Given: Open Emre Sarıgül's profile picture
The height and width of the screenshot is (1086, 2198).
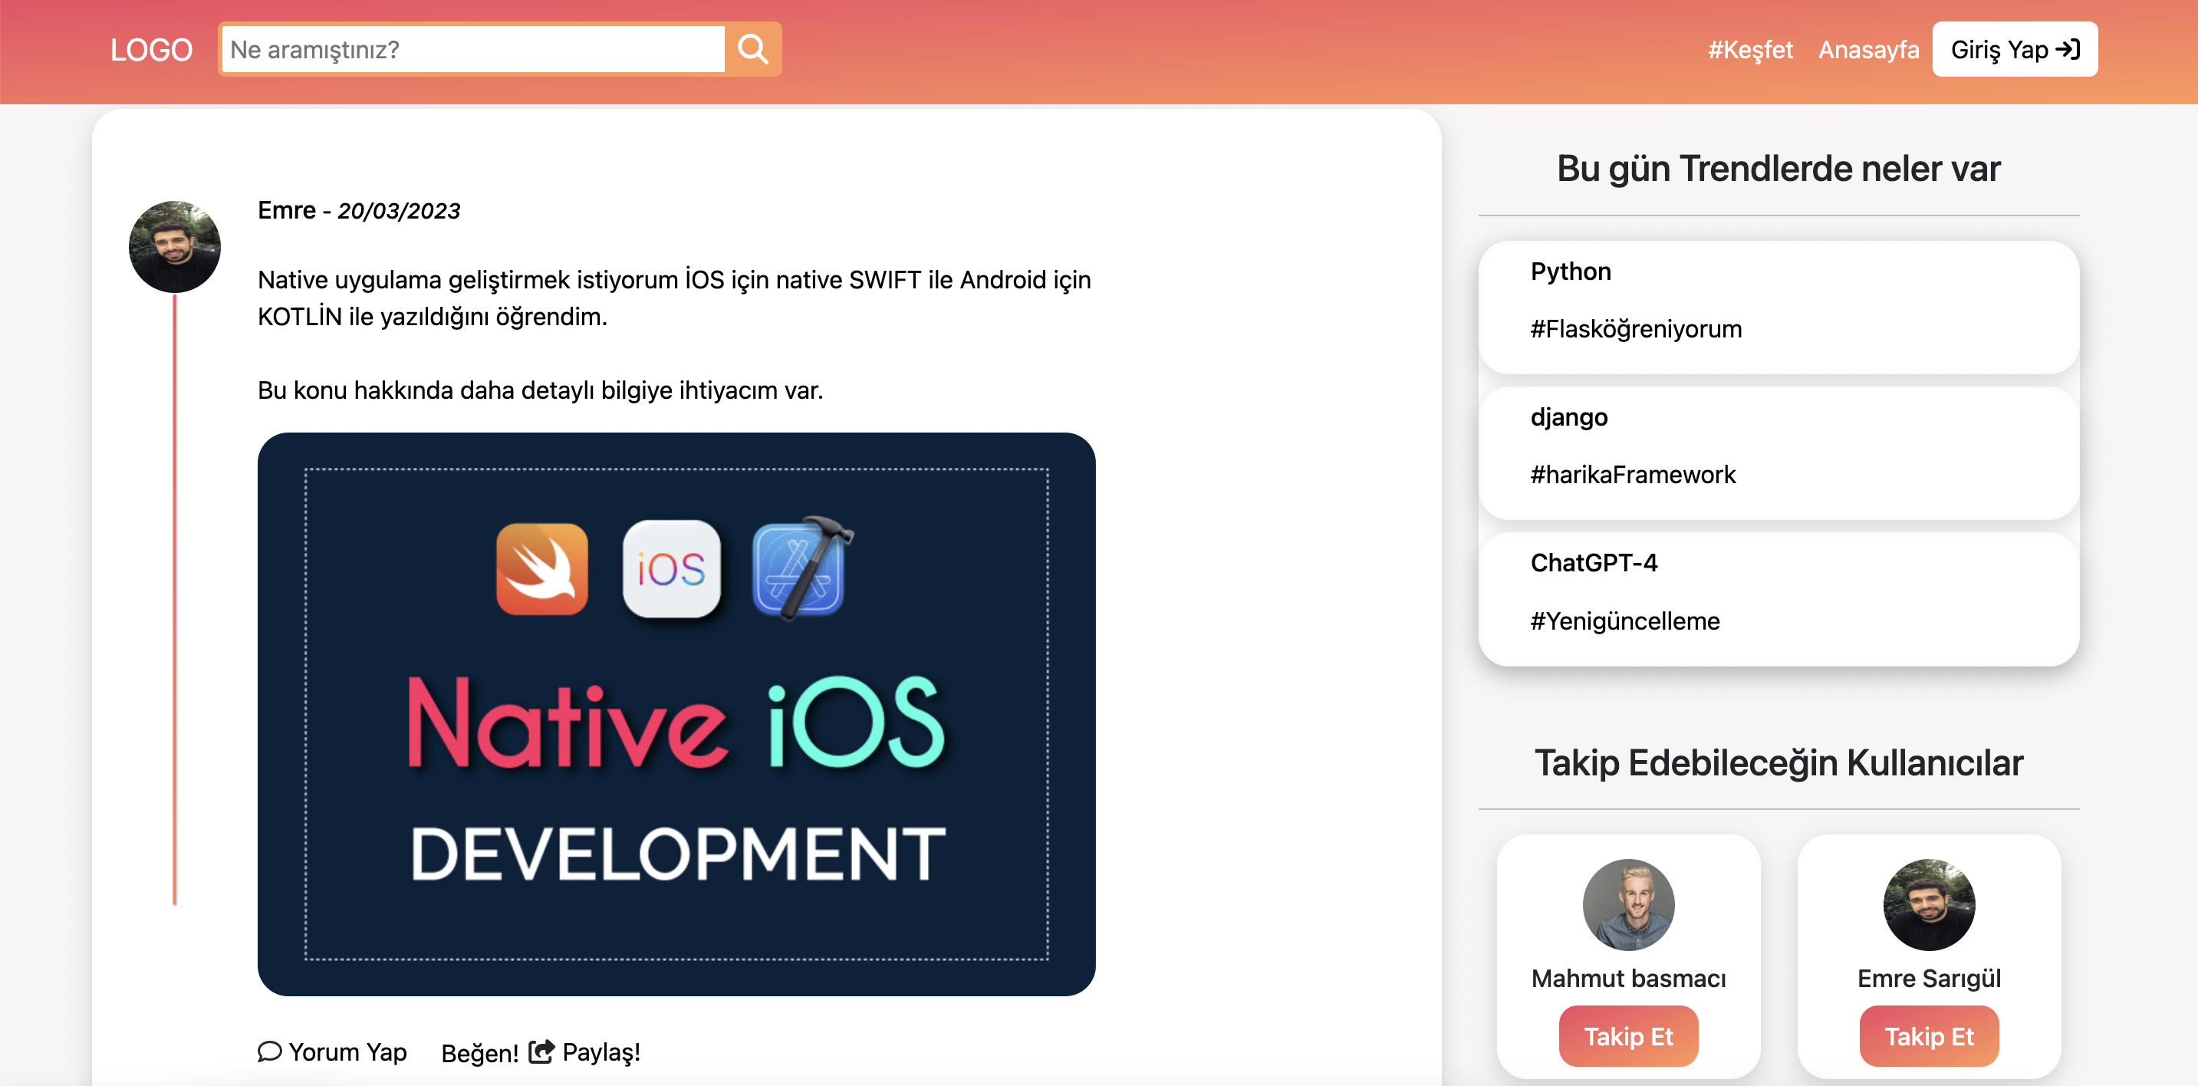Looking at the screenshot, I should [x=1928, y=904].
